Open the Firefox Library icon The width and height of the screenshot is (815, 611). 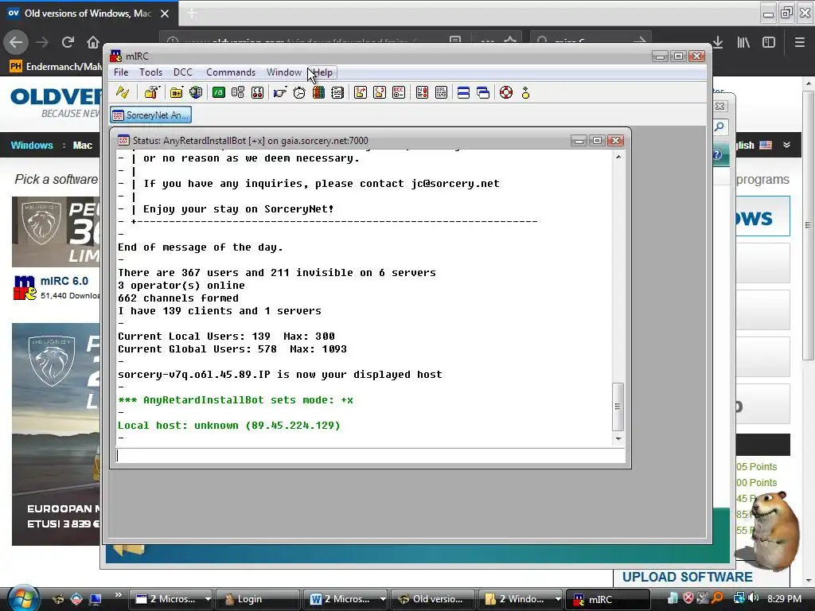tap(743, 42)
